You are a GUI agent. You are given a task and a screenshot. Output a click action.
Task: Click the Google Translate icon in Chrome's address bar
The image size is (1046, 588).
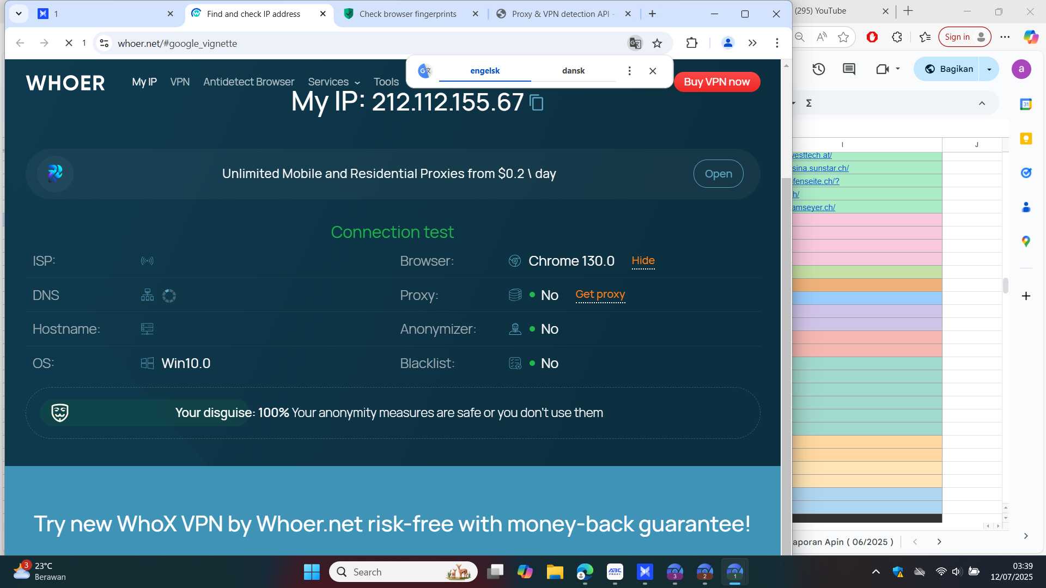[635, 43]
